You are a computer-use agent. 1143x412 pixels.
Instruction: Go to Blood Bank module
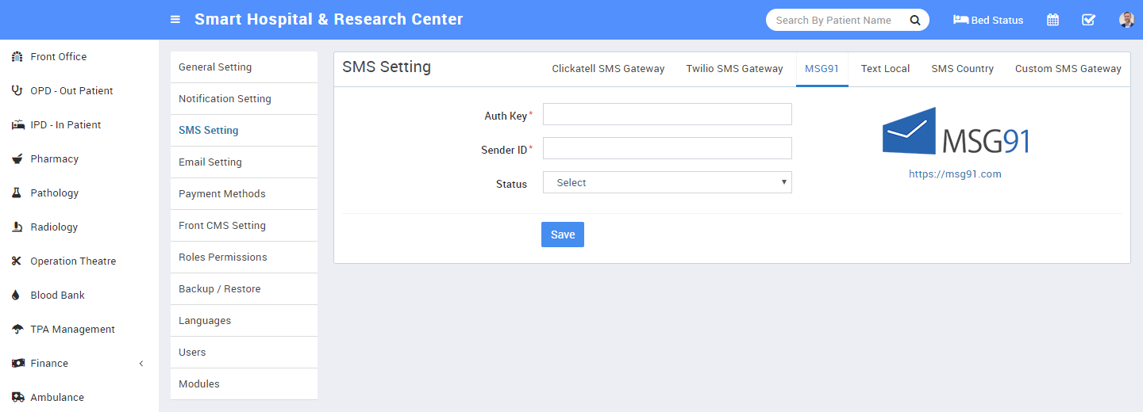pyautogui.click(x=57, y=296)
